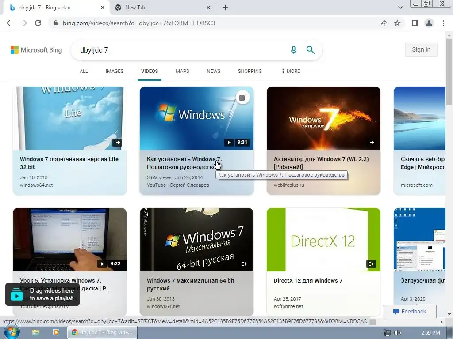Open the DirectX 12 thumbnail
Screen dimensions: 453x339
pyautogui.click(x=323, y=240)
